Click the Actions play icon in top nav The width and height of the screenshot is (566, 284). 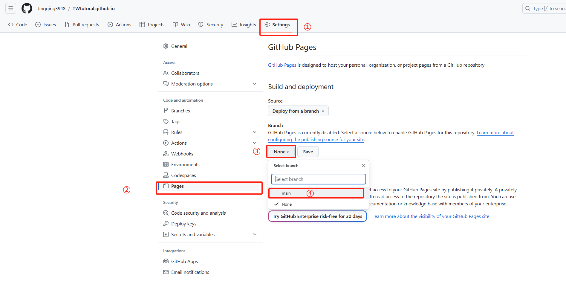[x=110, y=25]
